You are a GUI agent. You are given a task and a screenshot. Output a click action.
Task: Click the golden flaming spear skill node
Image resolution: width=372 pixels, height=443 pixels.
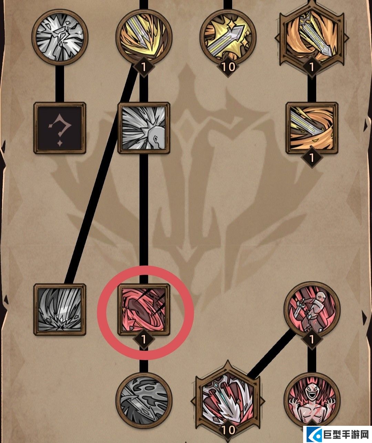pyautogui.click(x=144, y=36)
